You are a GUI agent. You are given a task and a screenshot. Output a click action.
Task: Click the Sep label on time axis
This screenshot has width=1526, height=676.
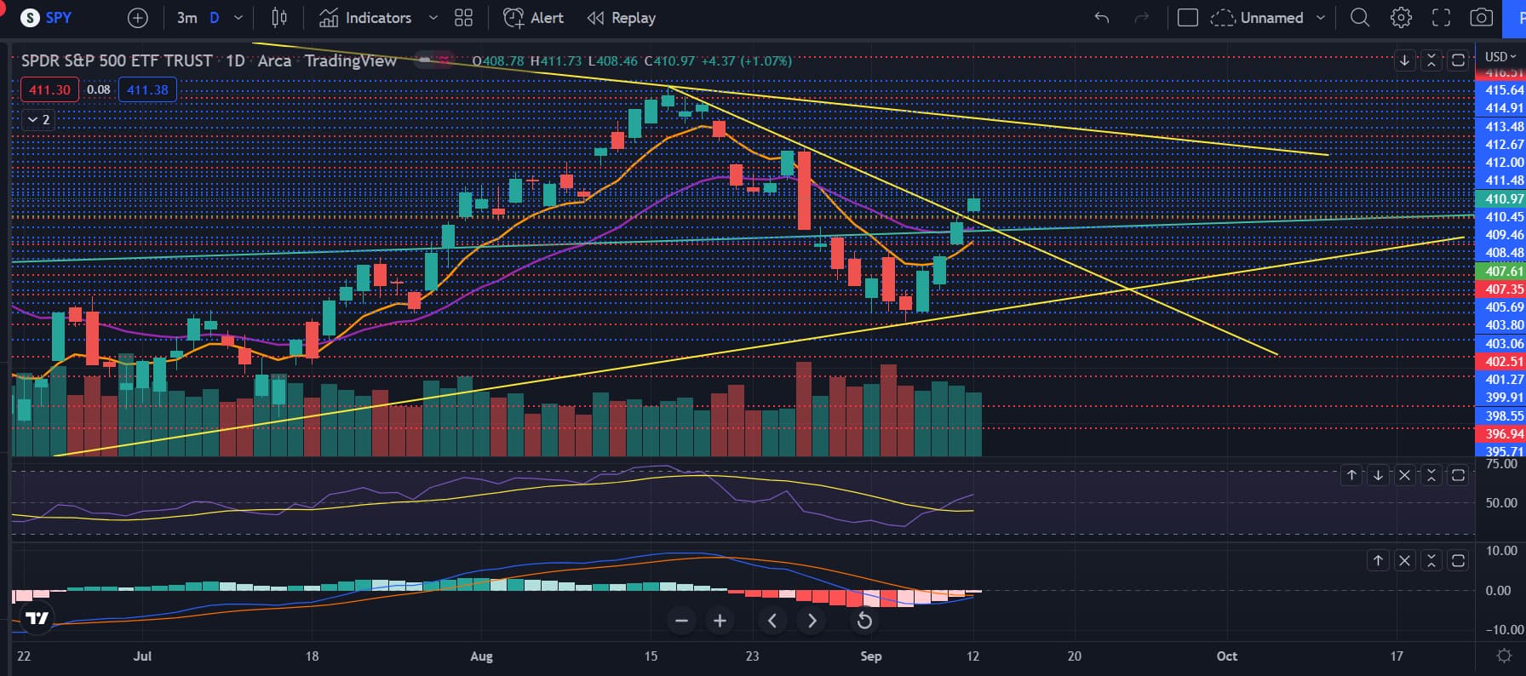point(871,656)
